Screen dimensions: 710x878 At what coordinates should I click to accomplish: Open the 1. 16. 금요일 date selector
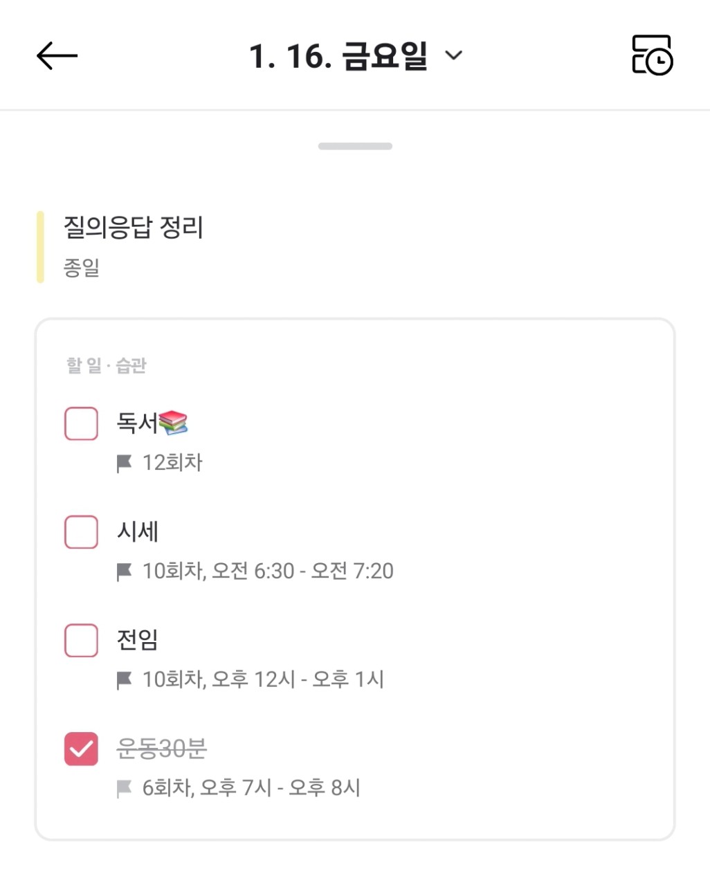point(338,56)
